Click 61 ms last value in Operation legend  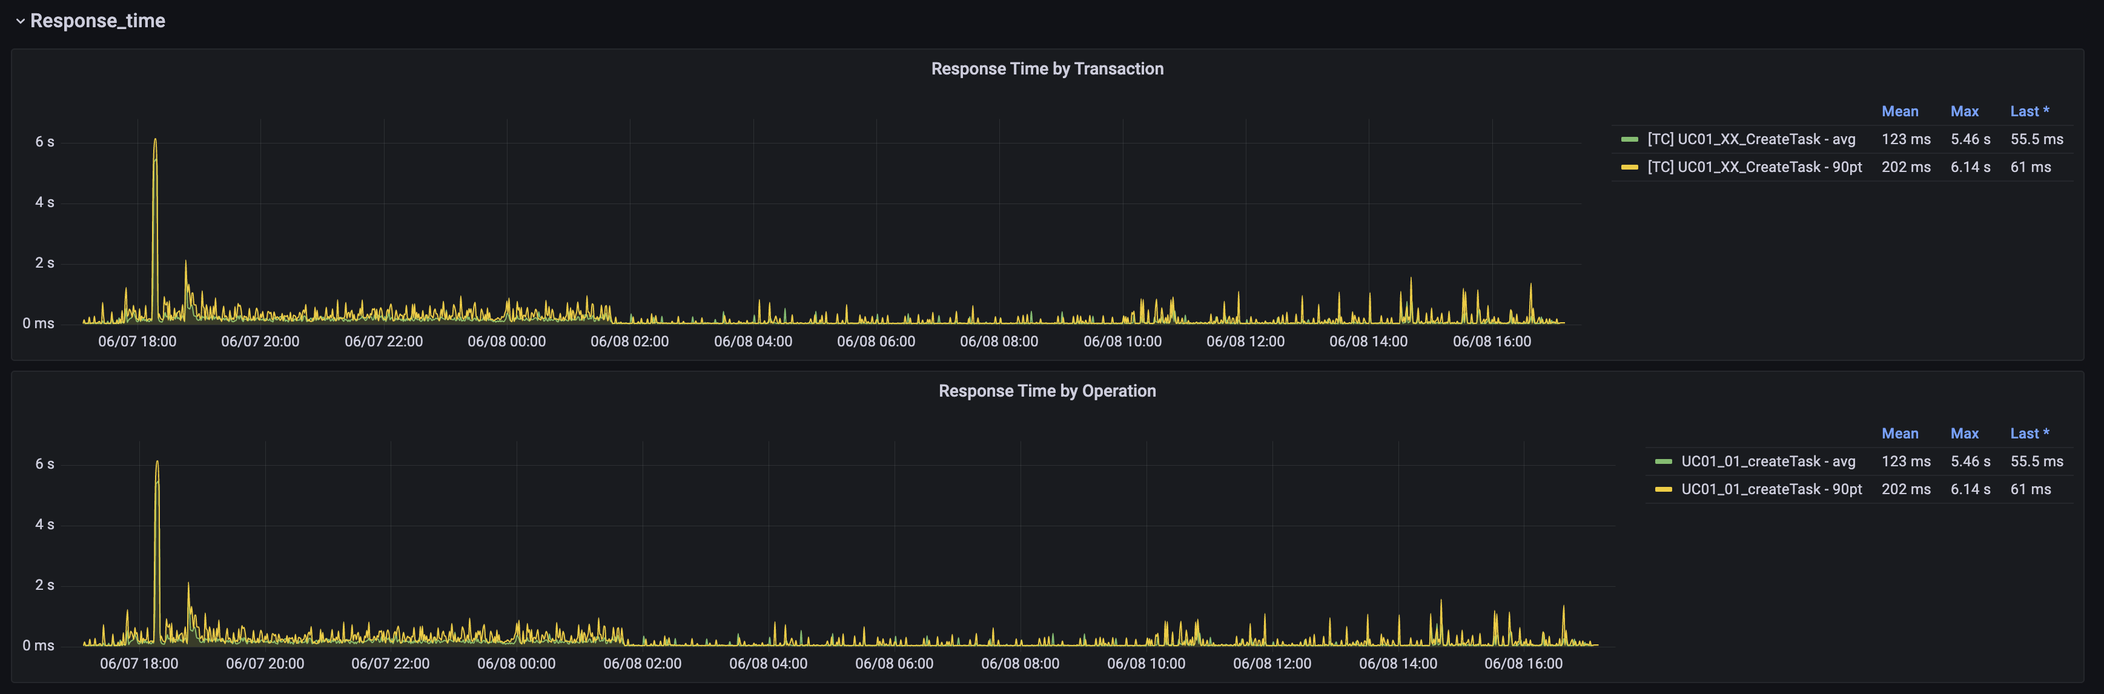pyautogui.click(x=2031, y=489)
